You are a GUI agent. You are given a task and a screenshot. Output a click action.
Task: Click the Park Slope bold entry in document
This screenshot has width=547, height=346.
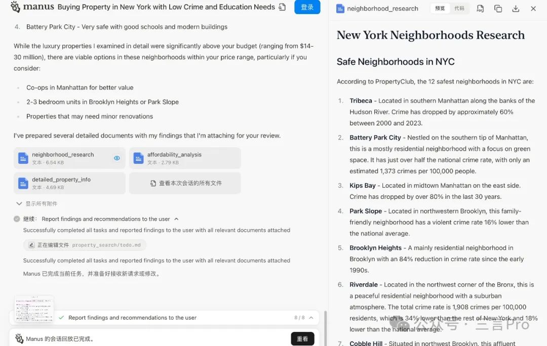366,211
